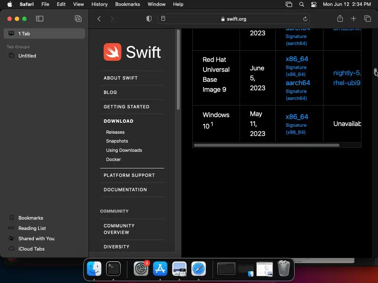Create a new tab group icon
This screenshot has height=283, width=378.
click(78, 18)
